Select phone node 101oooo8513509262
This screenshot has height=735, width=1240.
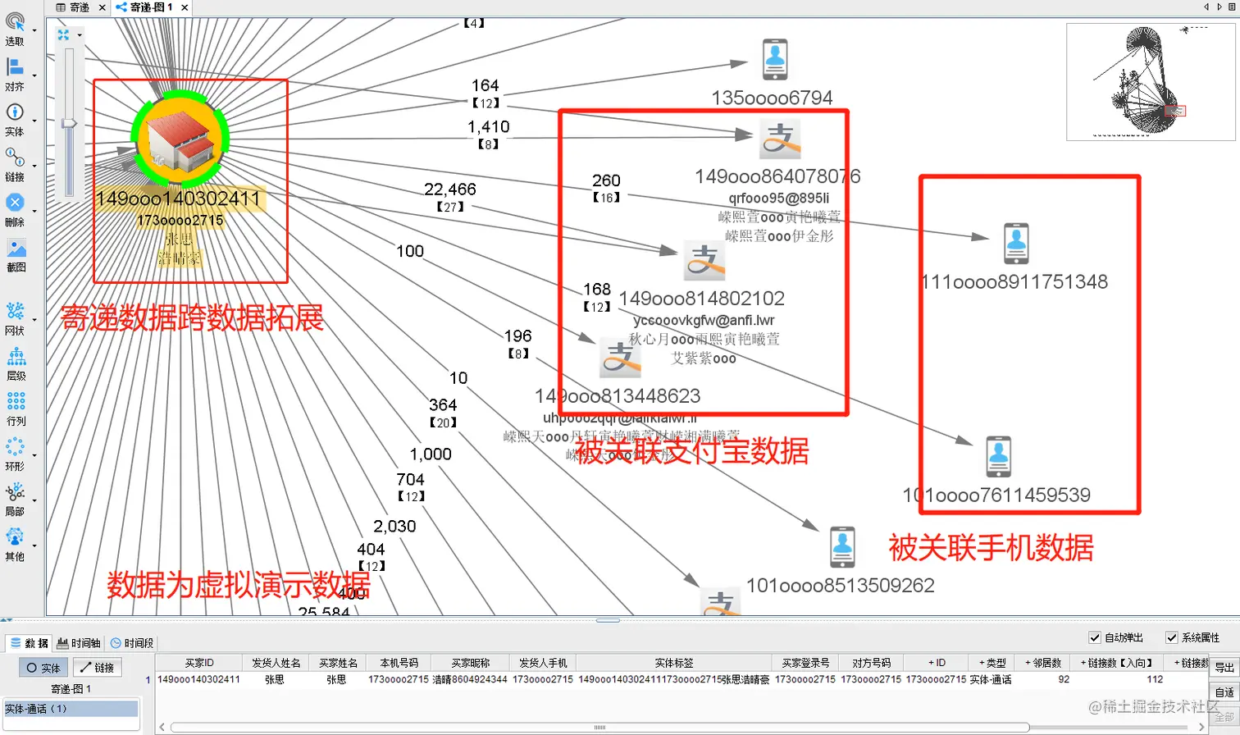tap(842, 547)
